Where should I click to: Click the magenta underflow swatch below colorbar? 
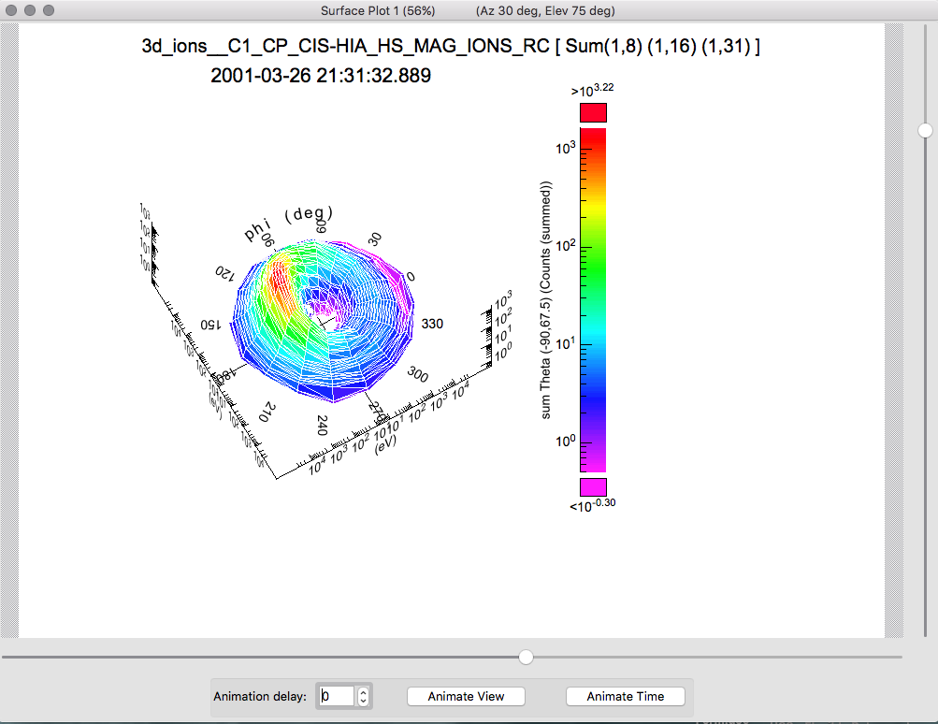[x=593, y=487]
